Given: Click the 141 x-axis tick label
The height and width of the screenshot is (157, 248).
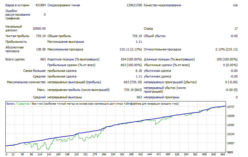Looking at the screenshot, I should pos(49,154).
